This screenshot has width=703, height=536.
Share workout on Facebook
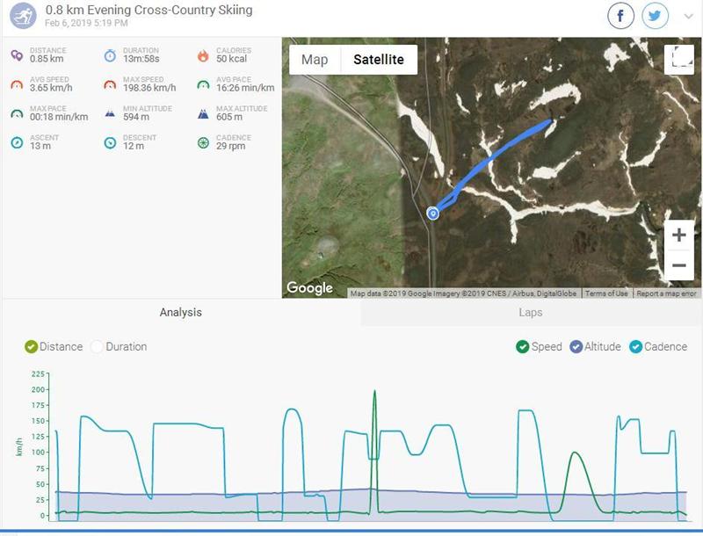[x=620, y=16]
